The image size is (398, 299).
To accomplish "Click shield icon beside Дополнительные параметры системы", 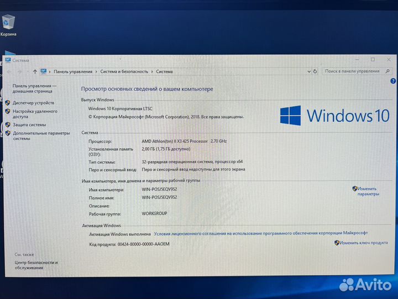I will point(8,133).
